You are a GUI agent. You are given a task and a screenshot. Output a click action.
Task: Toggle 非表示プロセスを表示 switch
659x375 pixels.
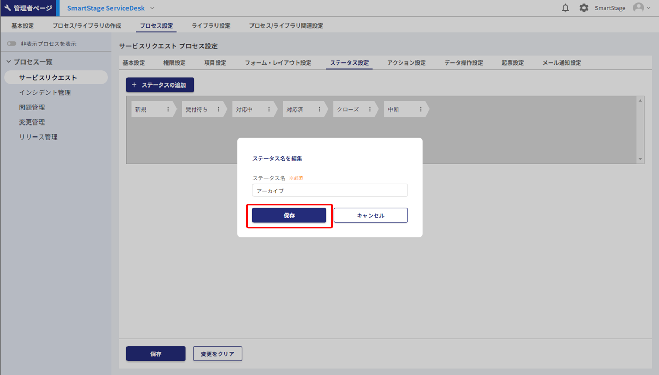pos(11,44)
